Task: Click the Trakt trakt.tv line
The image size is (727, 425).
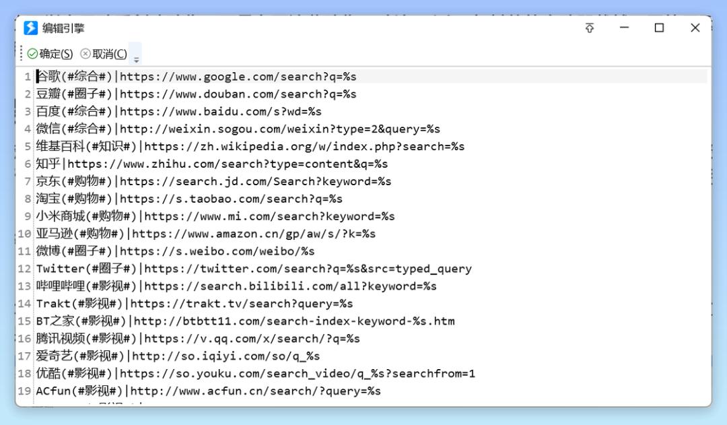Action: tap(195, 304)
